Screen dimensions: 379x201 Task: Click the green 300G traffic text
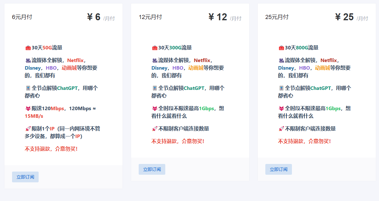click(175, 48)
